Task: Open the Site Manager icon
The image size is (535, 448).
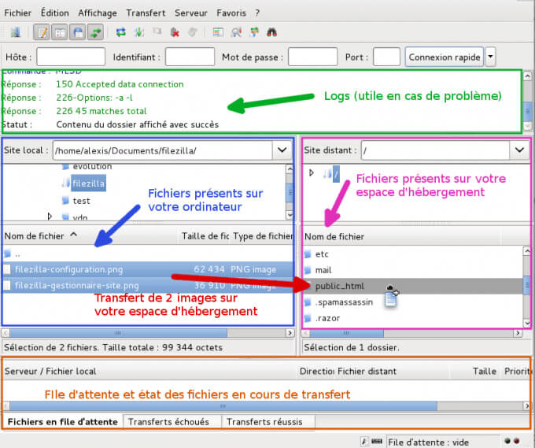Action: click(16, 32)
